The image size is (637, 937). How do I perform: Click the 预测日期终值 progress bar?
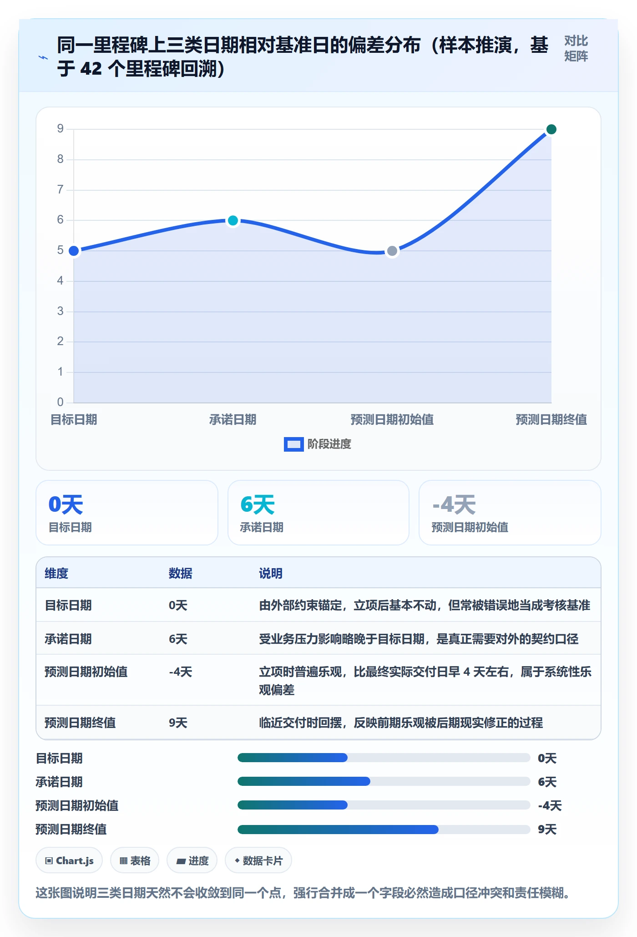click(384, 829)
